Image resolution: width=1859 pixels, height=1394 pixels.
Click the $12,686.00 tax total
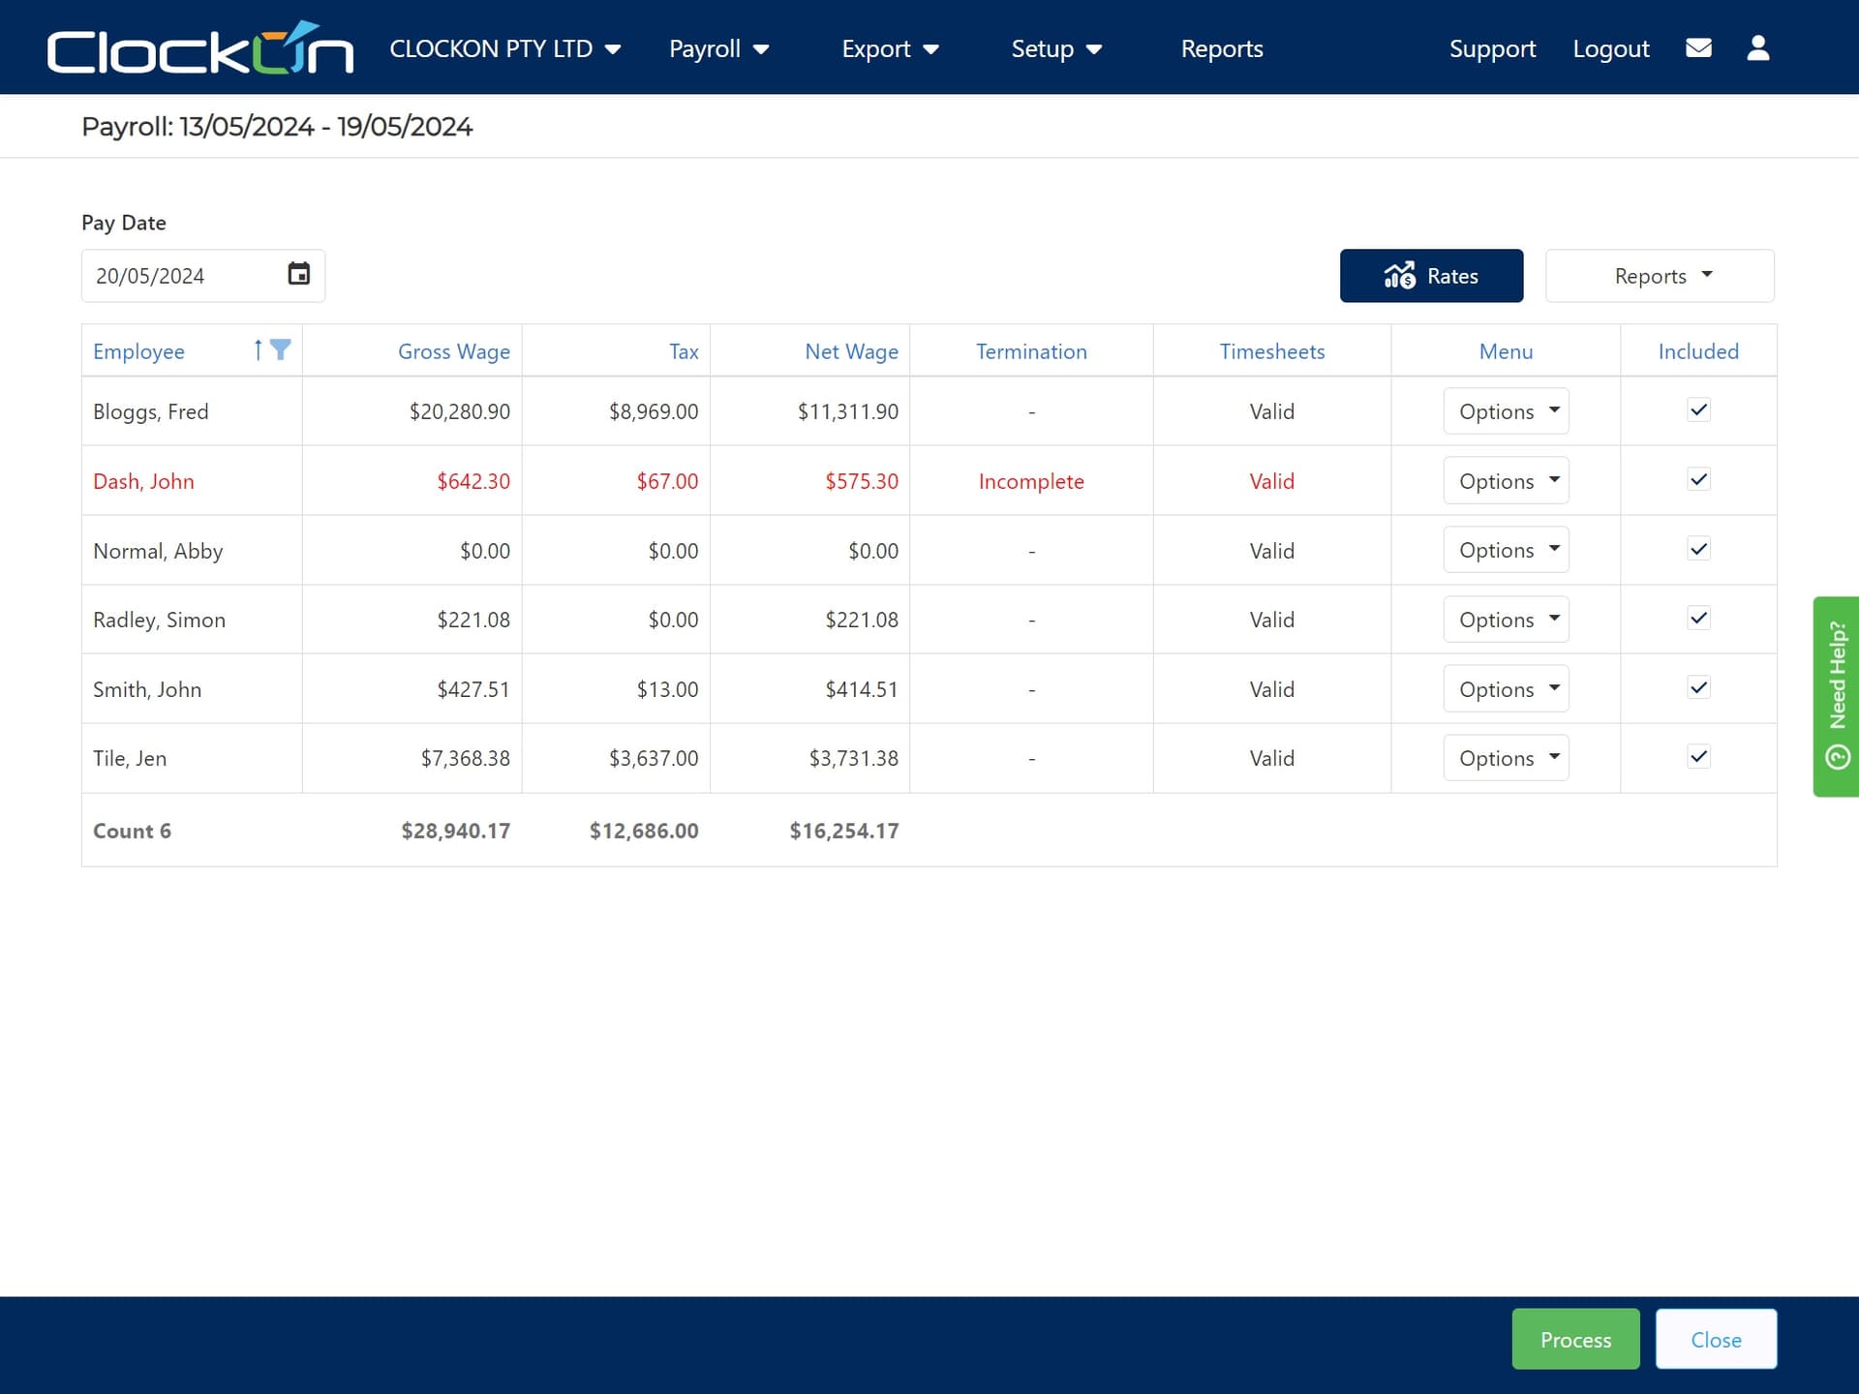tap(644, 831)
